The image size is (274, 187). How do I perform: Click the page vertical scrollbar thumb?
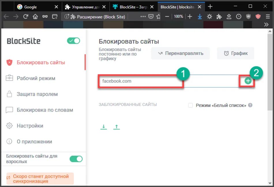click(270, 72)
